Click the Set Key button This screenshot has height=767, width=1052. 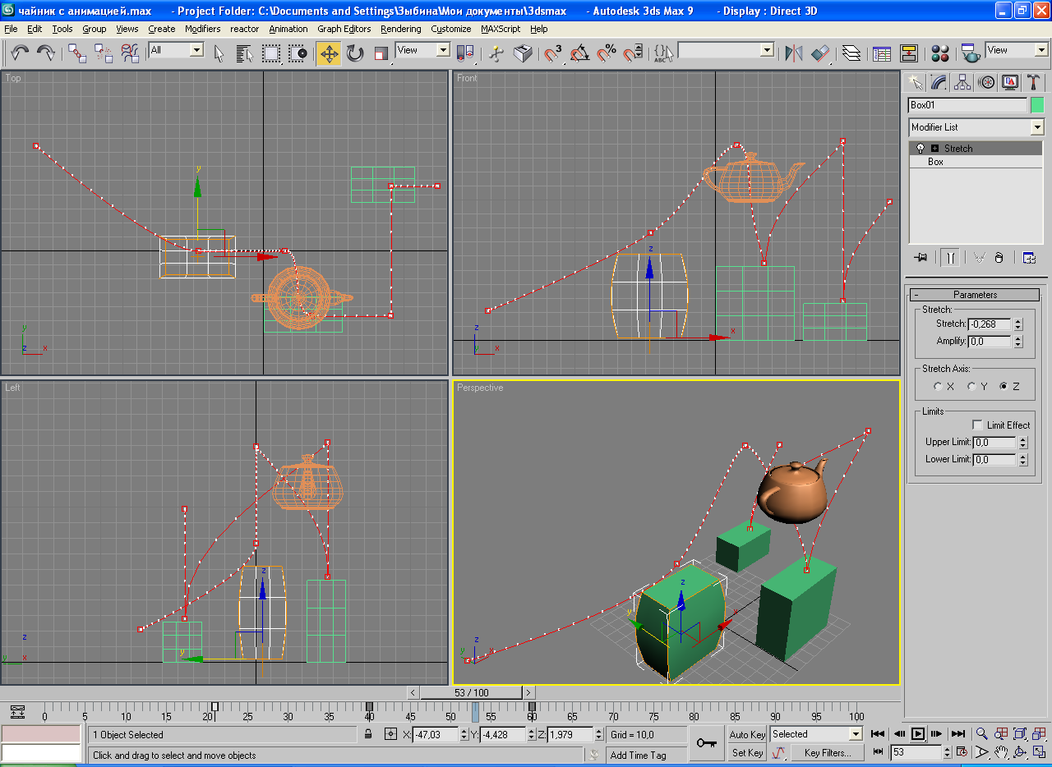tap(747, 753)
